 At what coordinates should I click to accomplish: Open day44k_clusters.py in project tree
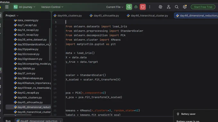[29, 97]
